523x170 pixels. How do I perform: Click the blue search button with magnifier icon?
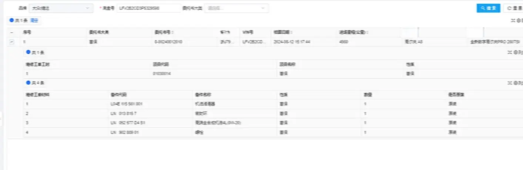coord(488,8)
